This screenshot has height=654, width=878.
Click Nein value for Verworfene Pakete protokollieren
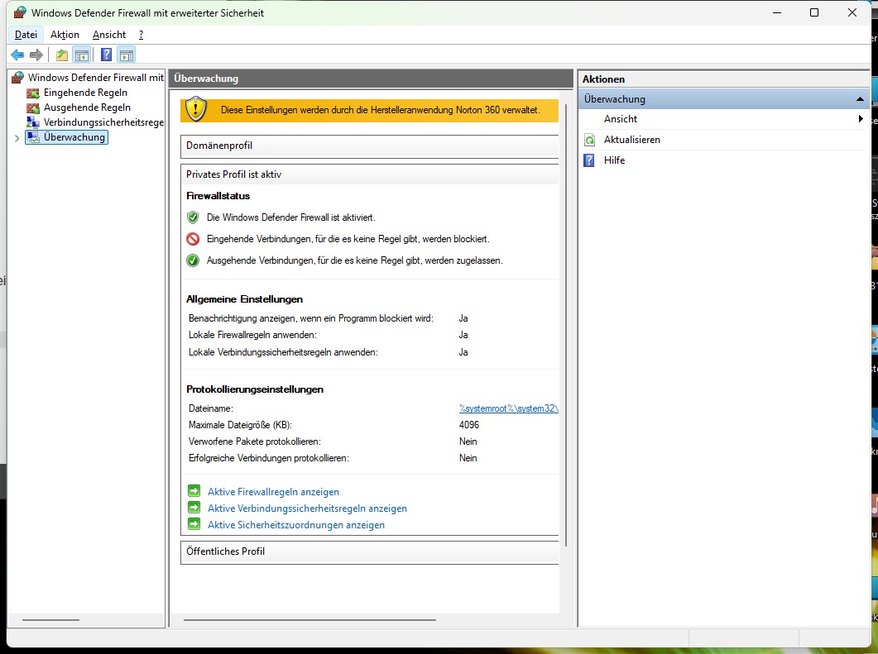(x=468, y=442)
